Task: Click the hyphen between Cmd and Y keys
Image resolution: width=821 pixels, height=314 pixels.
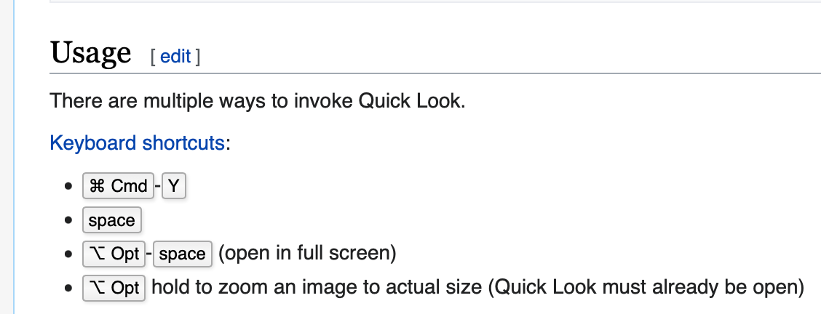Action: (158, 187)
